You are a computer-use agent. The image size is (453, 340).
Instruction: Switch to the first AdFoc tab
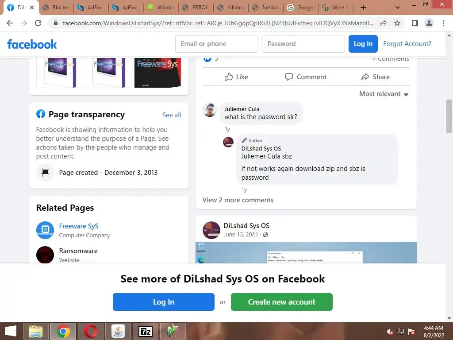tap(91, 8)
